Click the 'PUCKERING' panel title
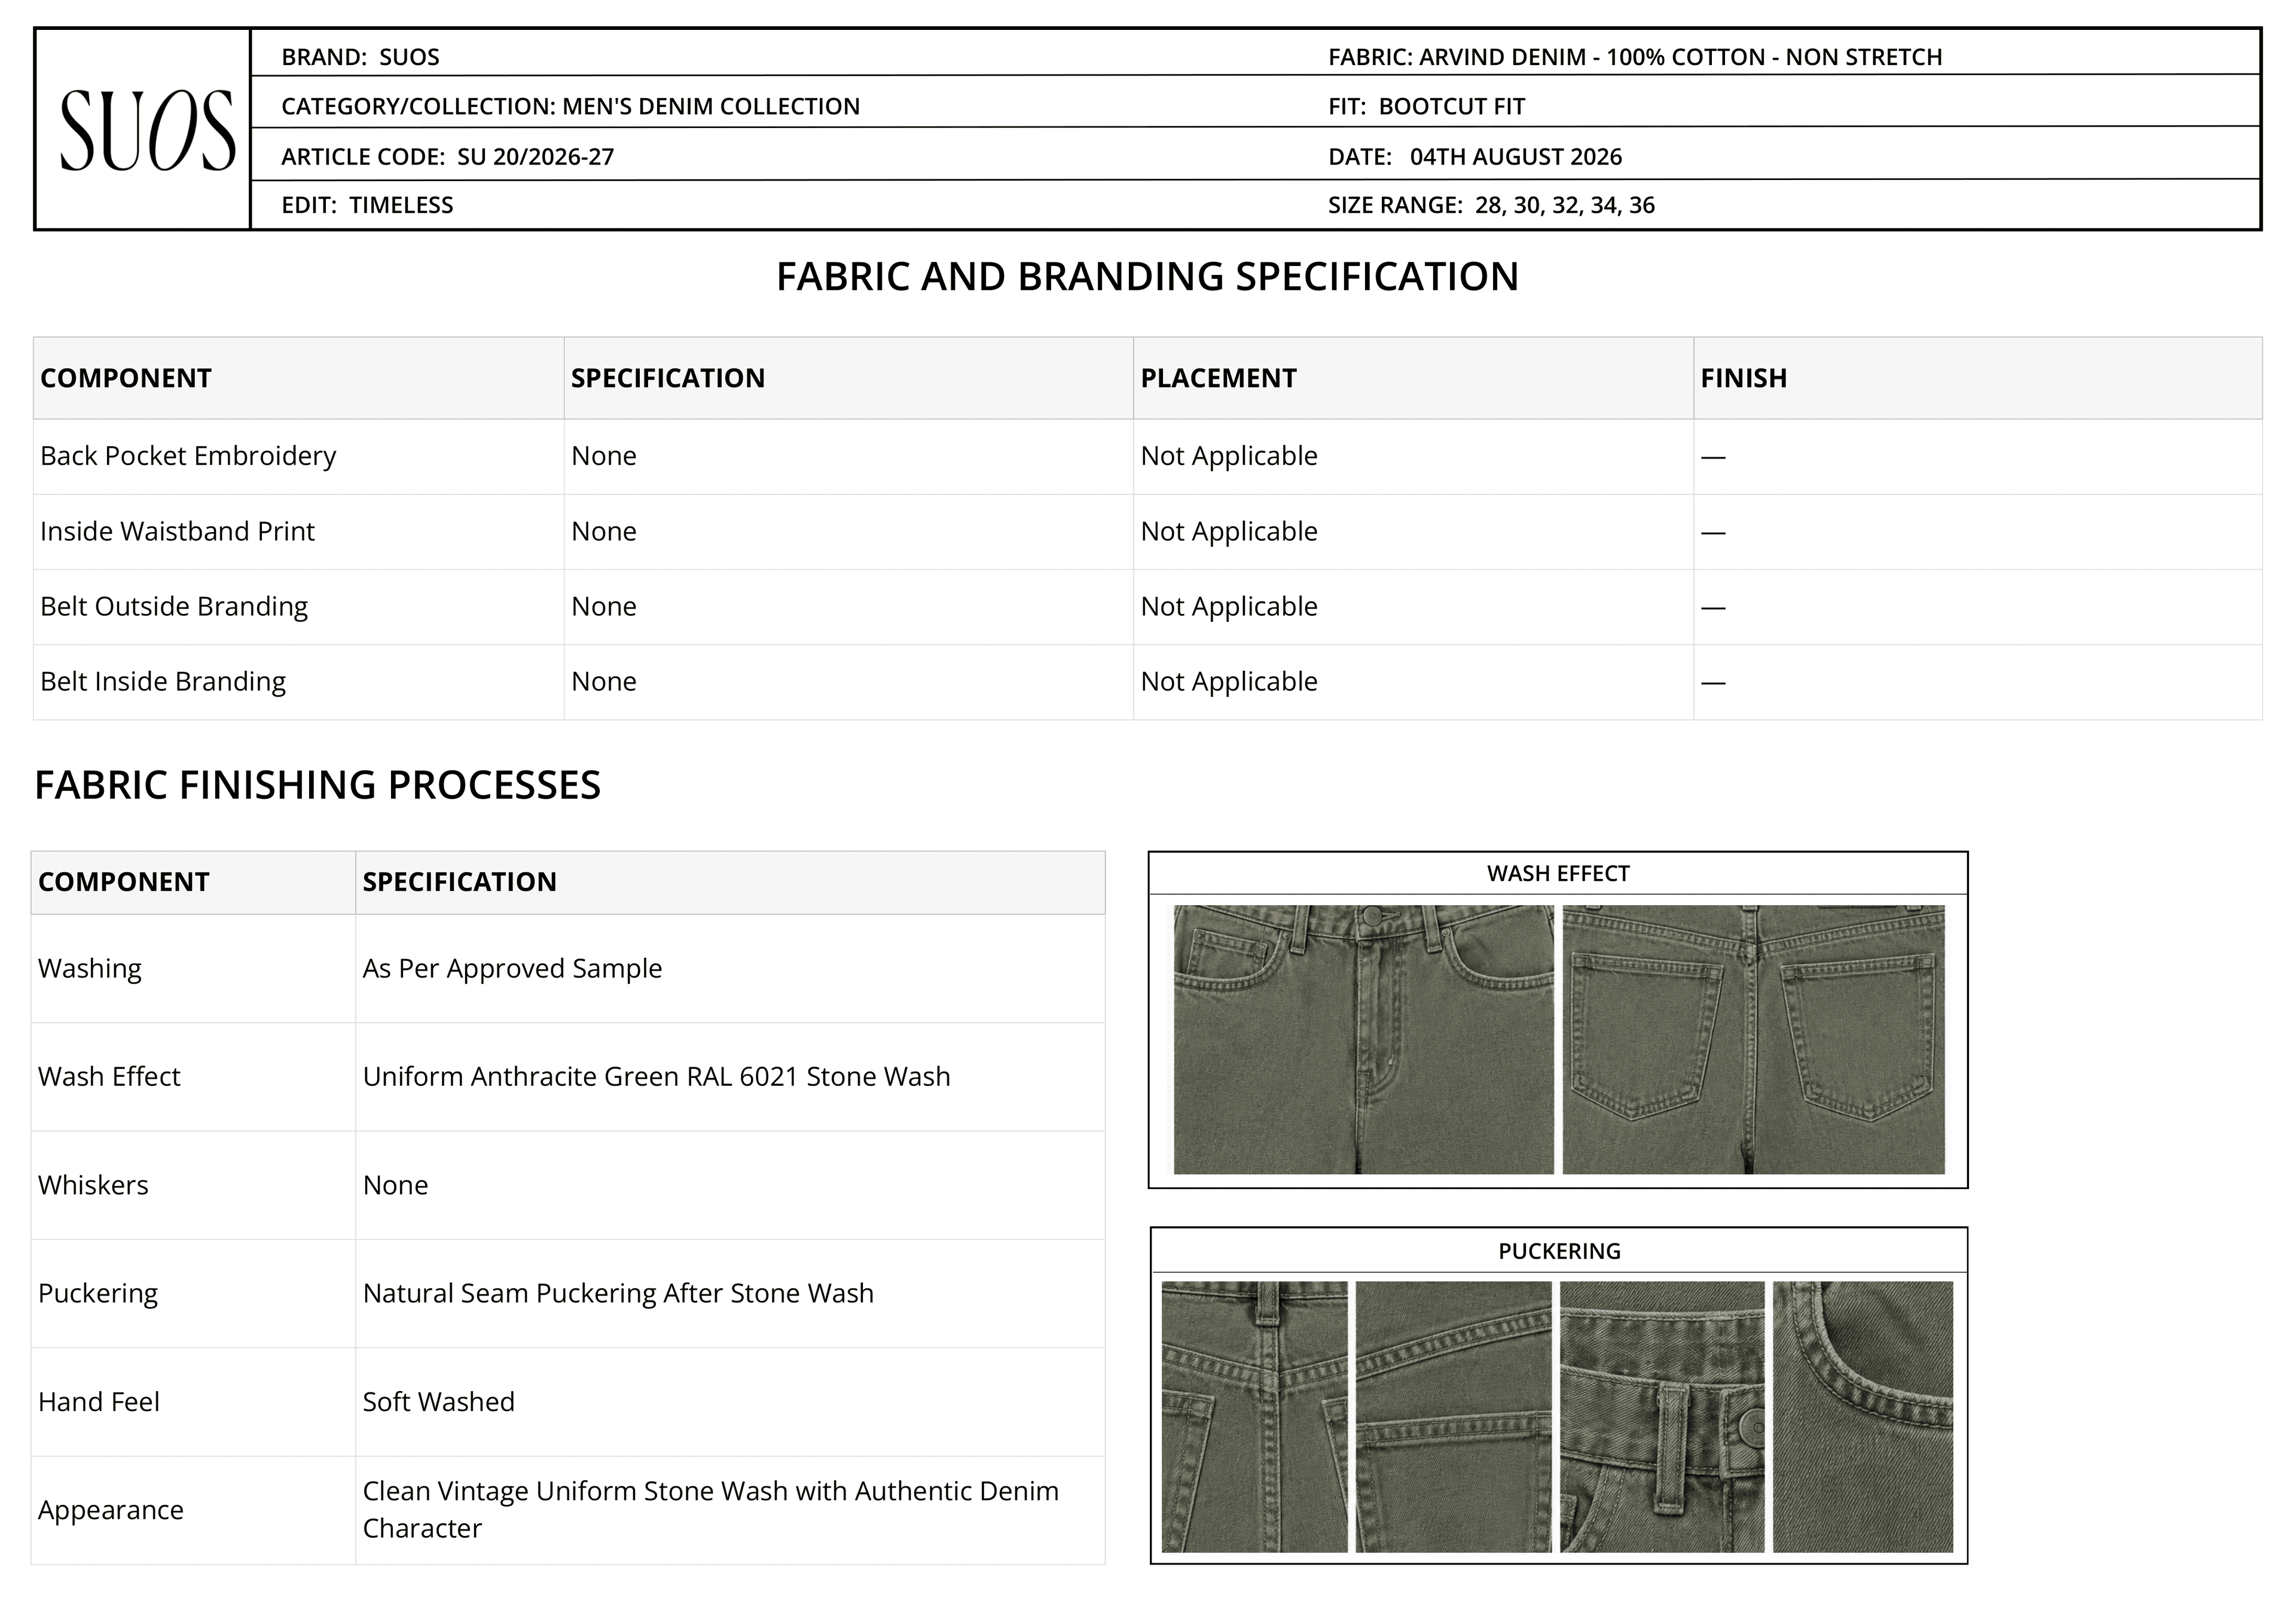The height and width of the screenshot is (1622, 2296). (x=1559, y=1251)
